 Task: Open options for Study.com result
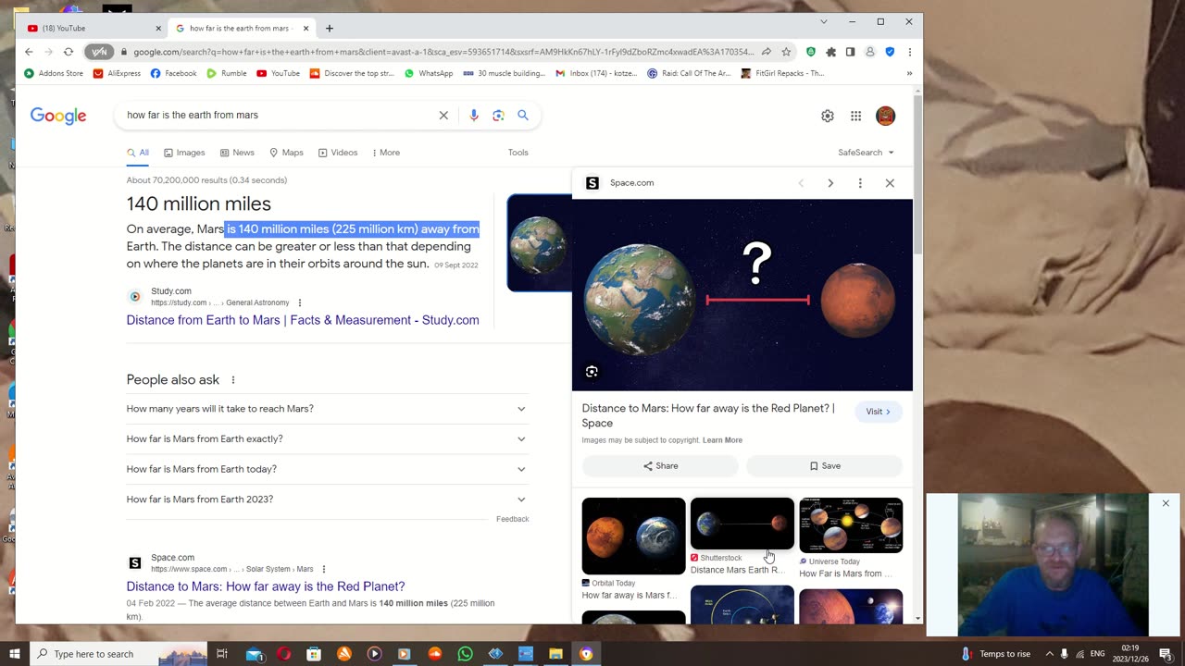[299, 302]
